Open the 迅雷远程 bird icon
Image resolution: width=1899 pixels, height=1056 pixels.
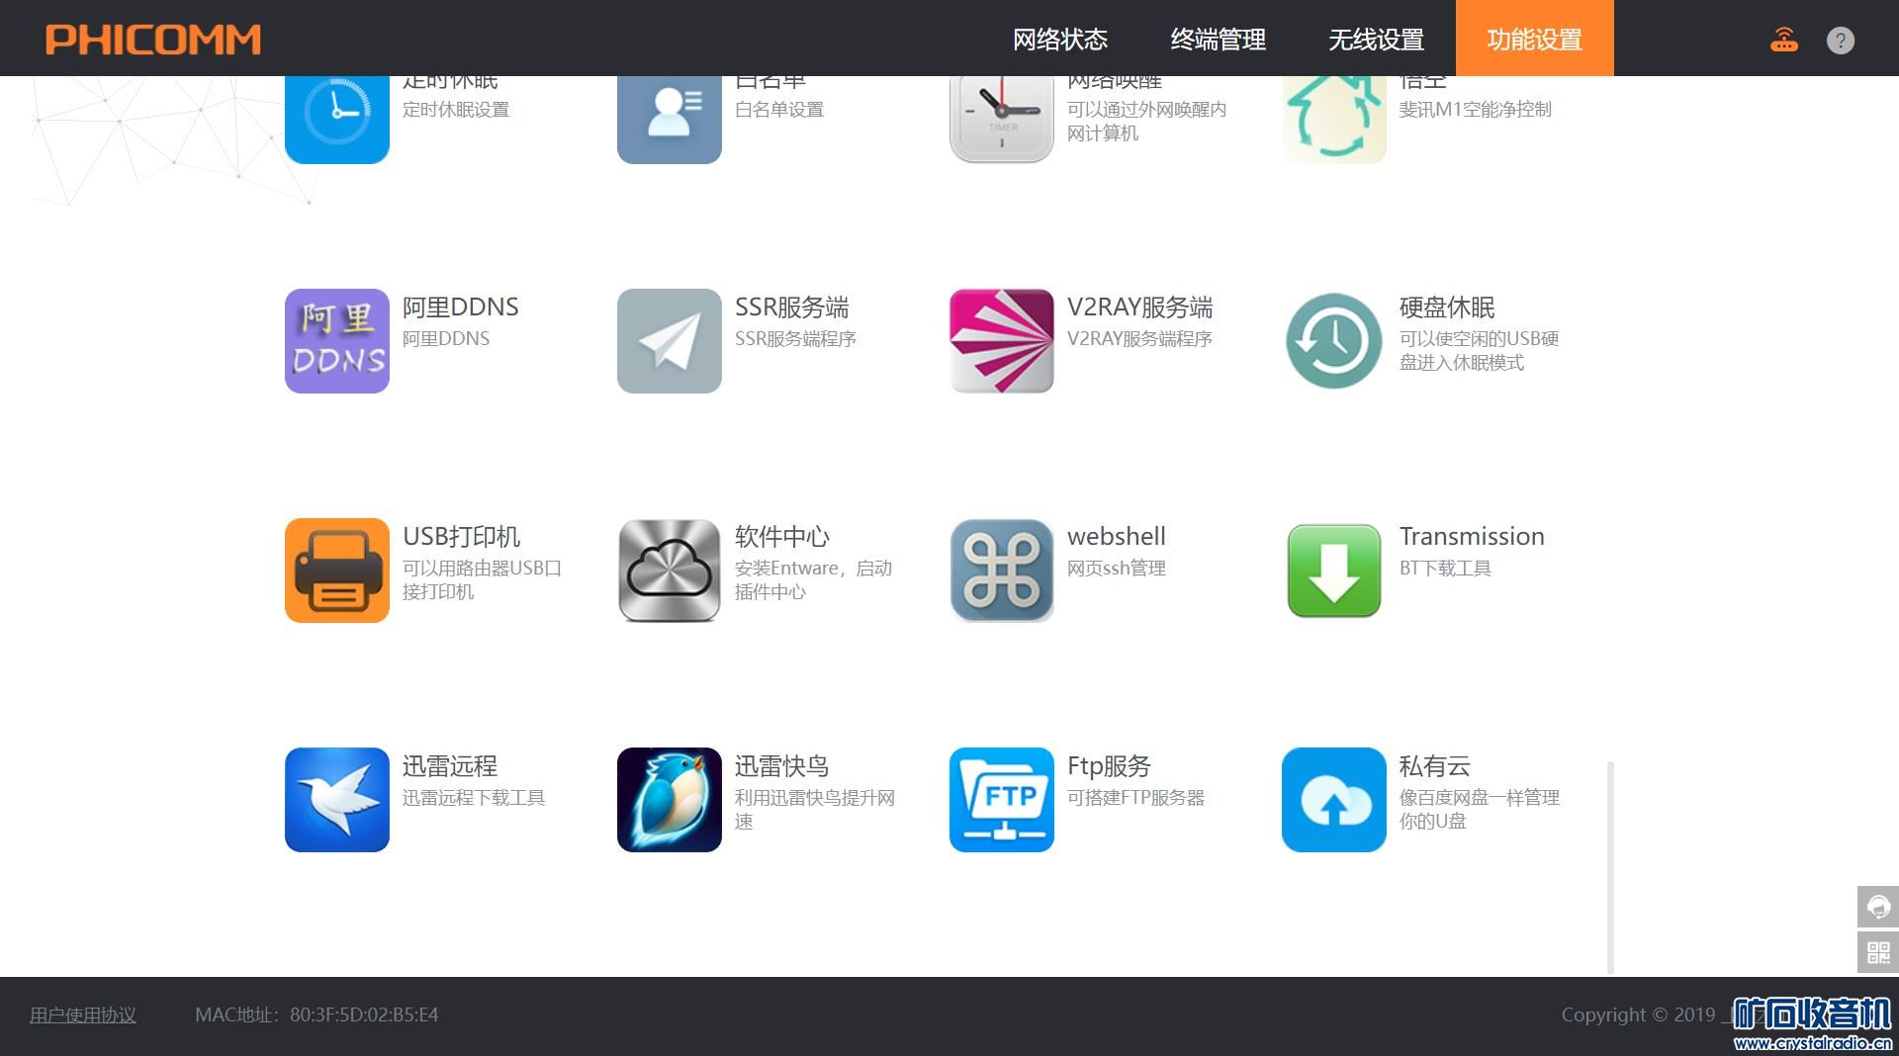tap(337, 800)
